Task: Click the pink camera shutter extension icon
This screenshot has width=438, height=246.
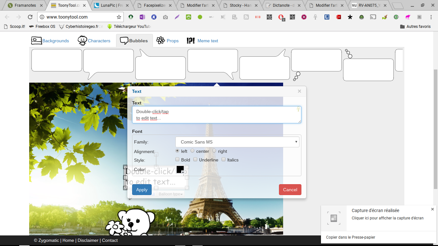Action: (304, 17)
